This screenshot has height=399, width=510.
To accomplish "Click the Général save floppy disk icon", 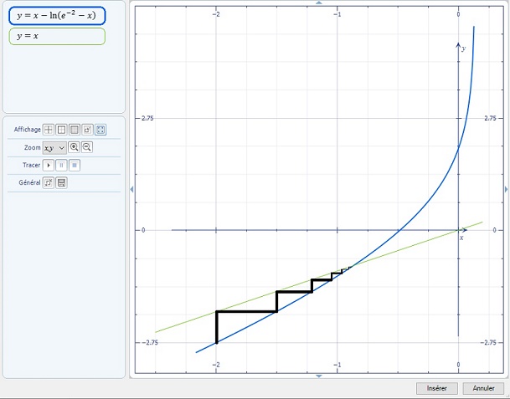I will point(61,182).
